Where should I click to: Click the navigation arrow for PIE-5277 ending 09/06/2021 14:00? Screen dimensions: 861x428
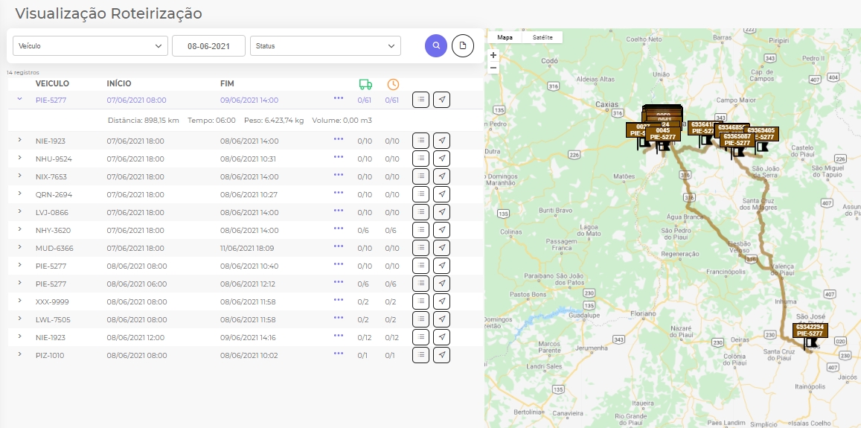(x=441, y=100)
